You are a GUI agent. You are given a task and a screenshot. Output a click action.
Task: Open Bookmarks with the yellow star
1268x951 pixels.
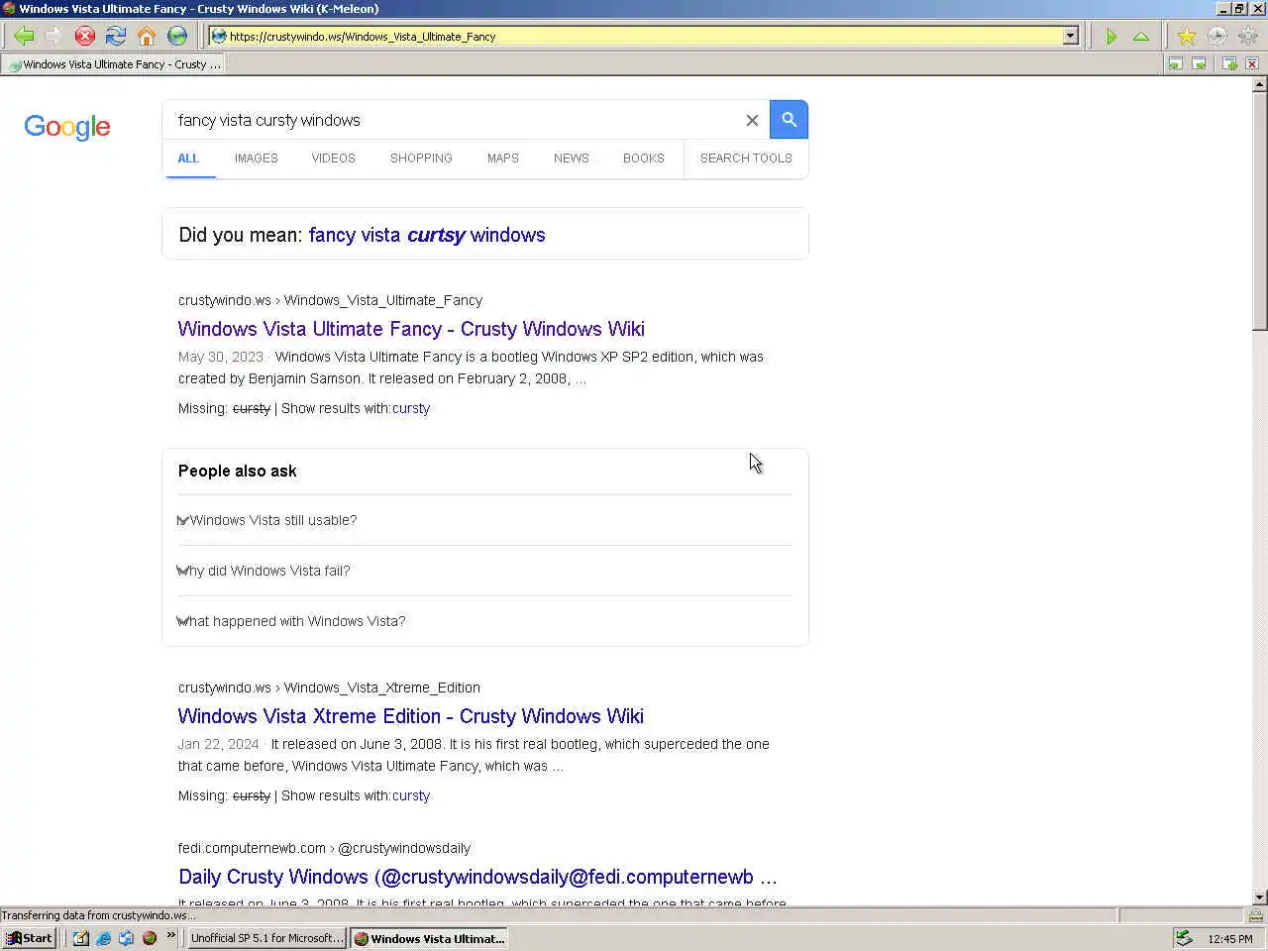pos(1186,37)
